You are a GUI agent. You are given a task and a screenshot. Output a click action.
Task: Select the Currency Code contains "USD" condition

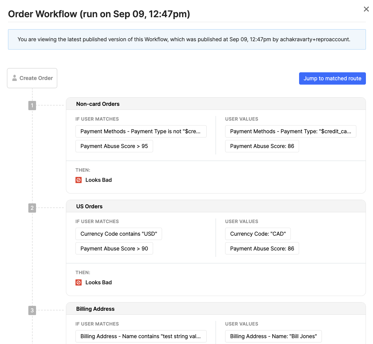coord(119,234)
